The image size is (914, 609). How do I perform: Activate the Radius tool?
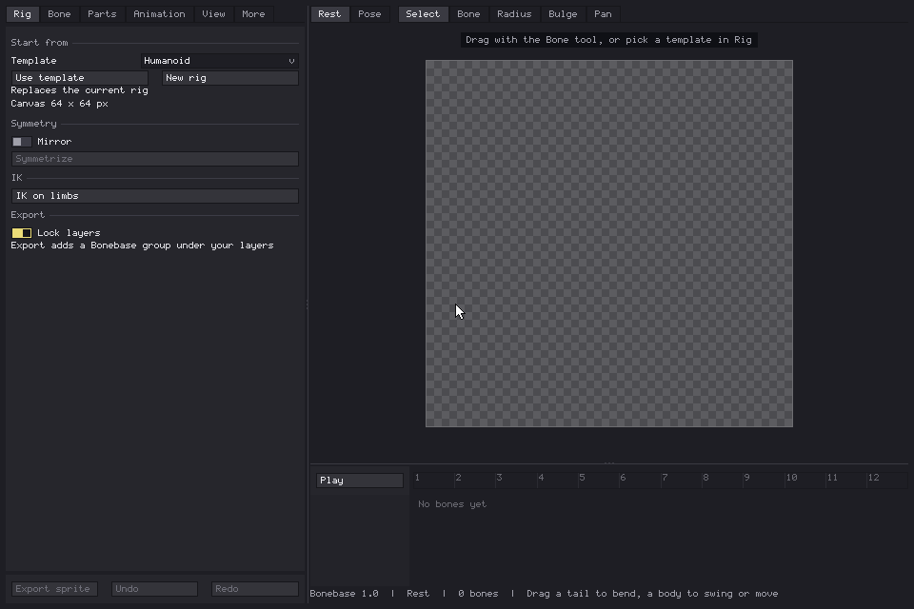click(514, 14)
